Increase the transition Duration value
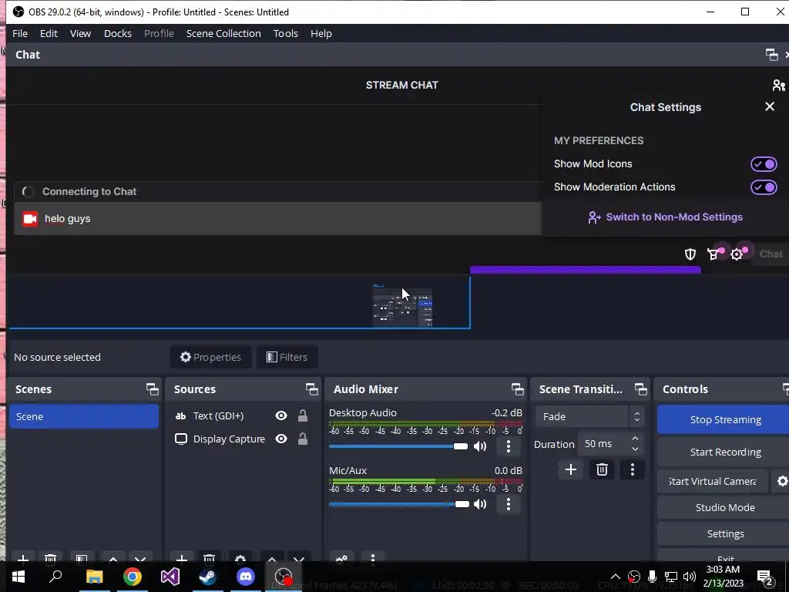 point(635,439)
